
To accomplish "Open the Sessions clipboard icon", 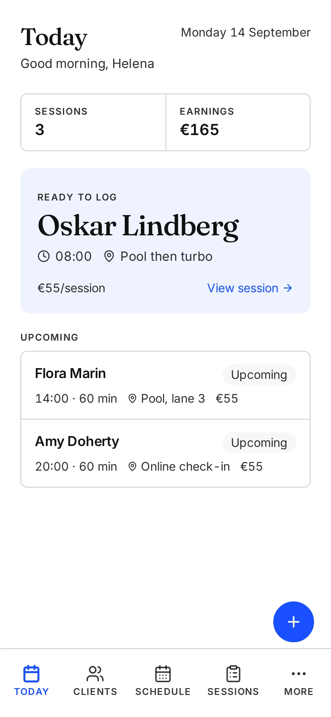I will pos(233,674).
